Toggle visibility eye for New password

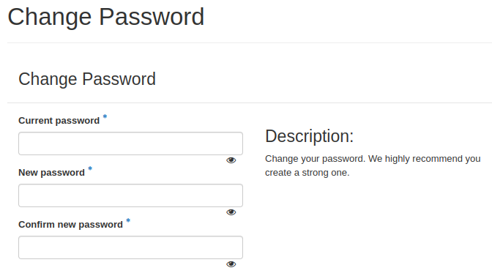(x=231, y=212)
